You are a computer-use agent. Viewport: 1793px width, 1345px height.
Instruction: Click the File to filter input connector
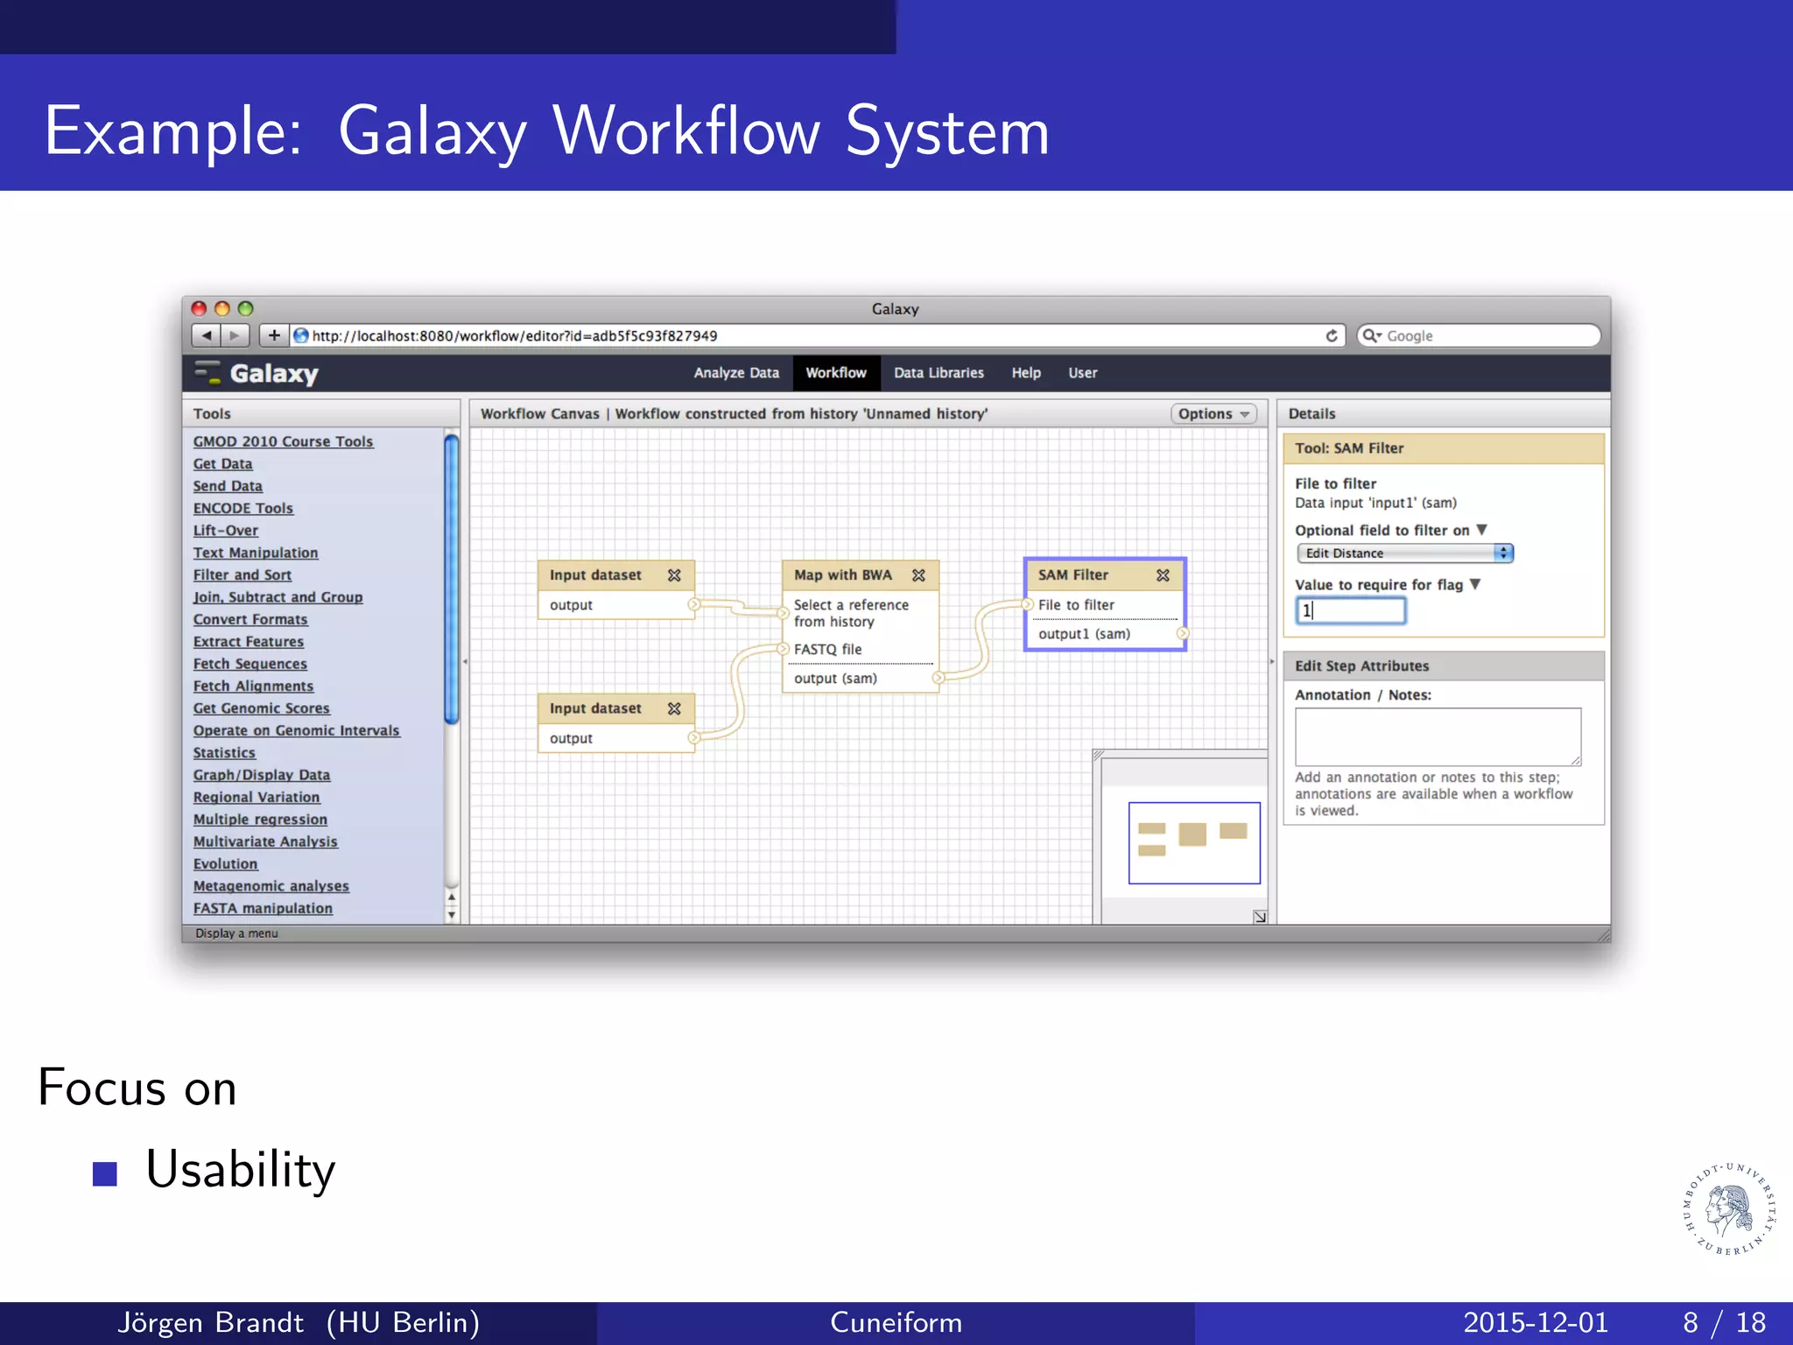coord(1029,604)
